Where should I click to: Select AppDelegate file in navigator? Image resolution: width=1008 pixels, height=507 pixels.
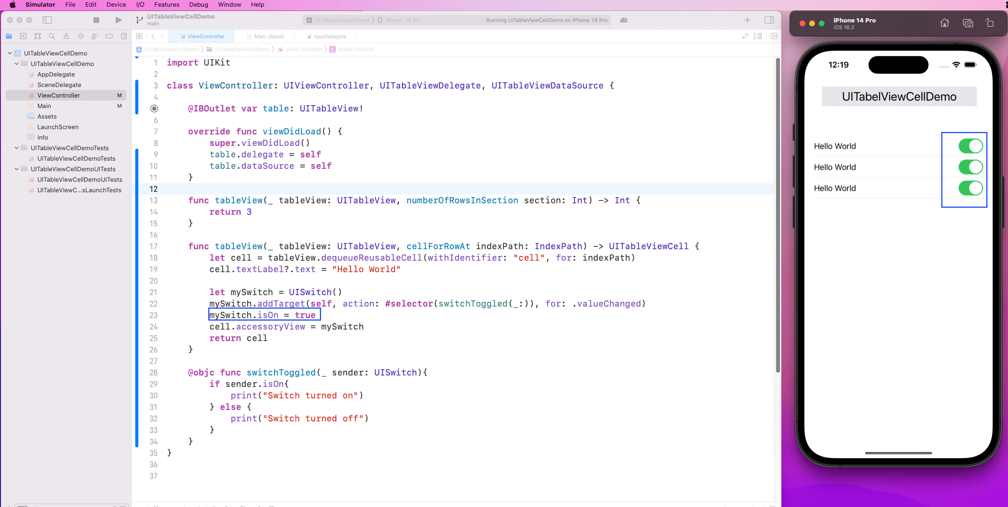coord(56,75)
